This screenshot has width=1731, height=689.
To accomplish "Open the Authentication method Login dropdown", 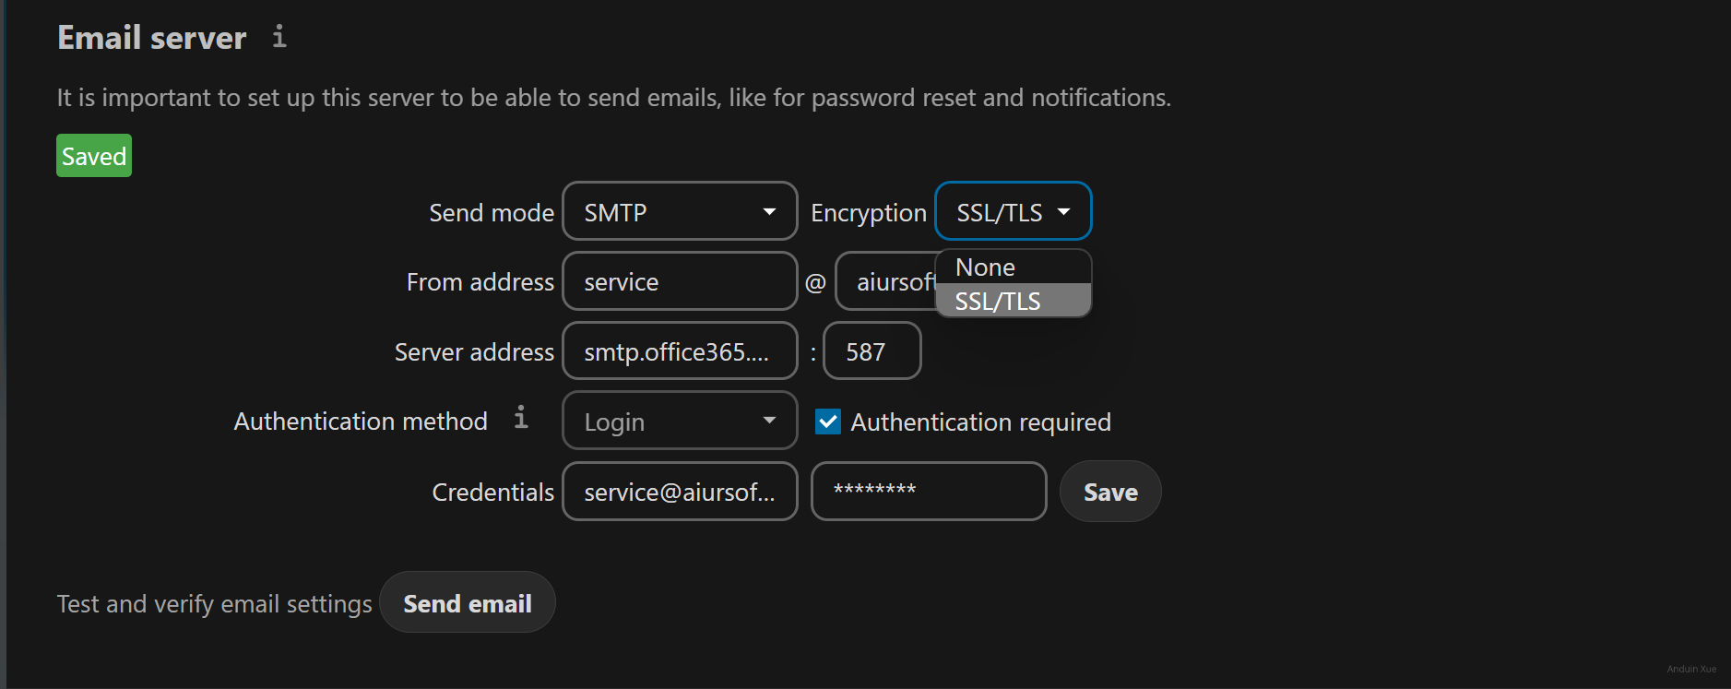I will coord(680,422).
